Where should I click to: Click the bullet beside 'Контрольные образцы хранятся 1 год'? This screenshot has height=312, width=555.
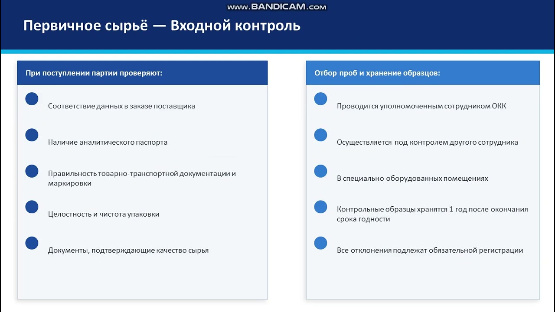coord(320,207)
